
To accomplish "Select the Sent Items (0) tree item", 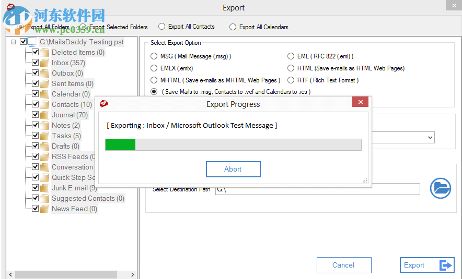I will point(73,83).
